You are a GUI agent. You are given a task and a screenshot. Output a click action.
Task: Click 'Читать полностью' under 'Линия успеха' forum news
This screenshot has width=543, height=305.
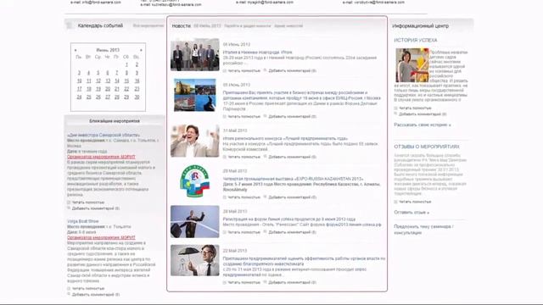click(244, 232)
